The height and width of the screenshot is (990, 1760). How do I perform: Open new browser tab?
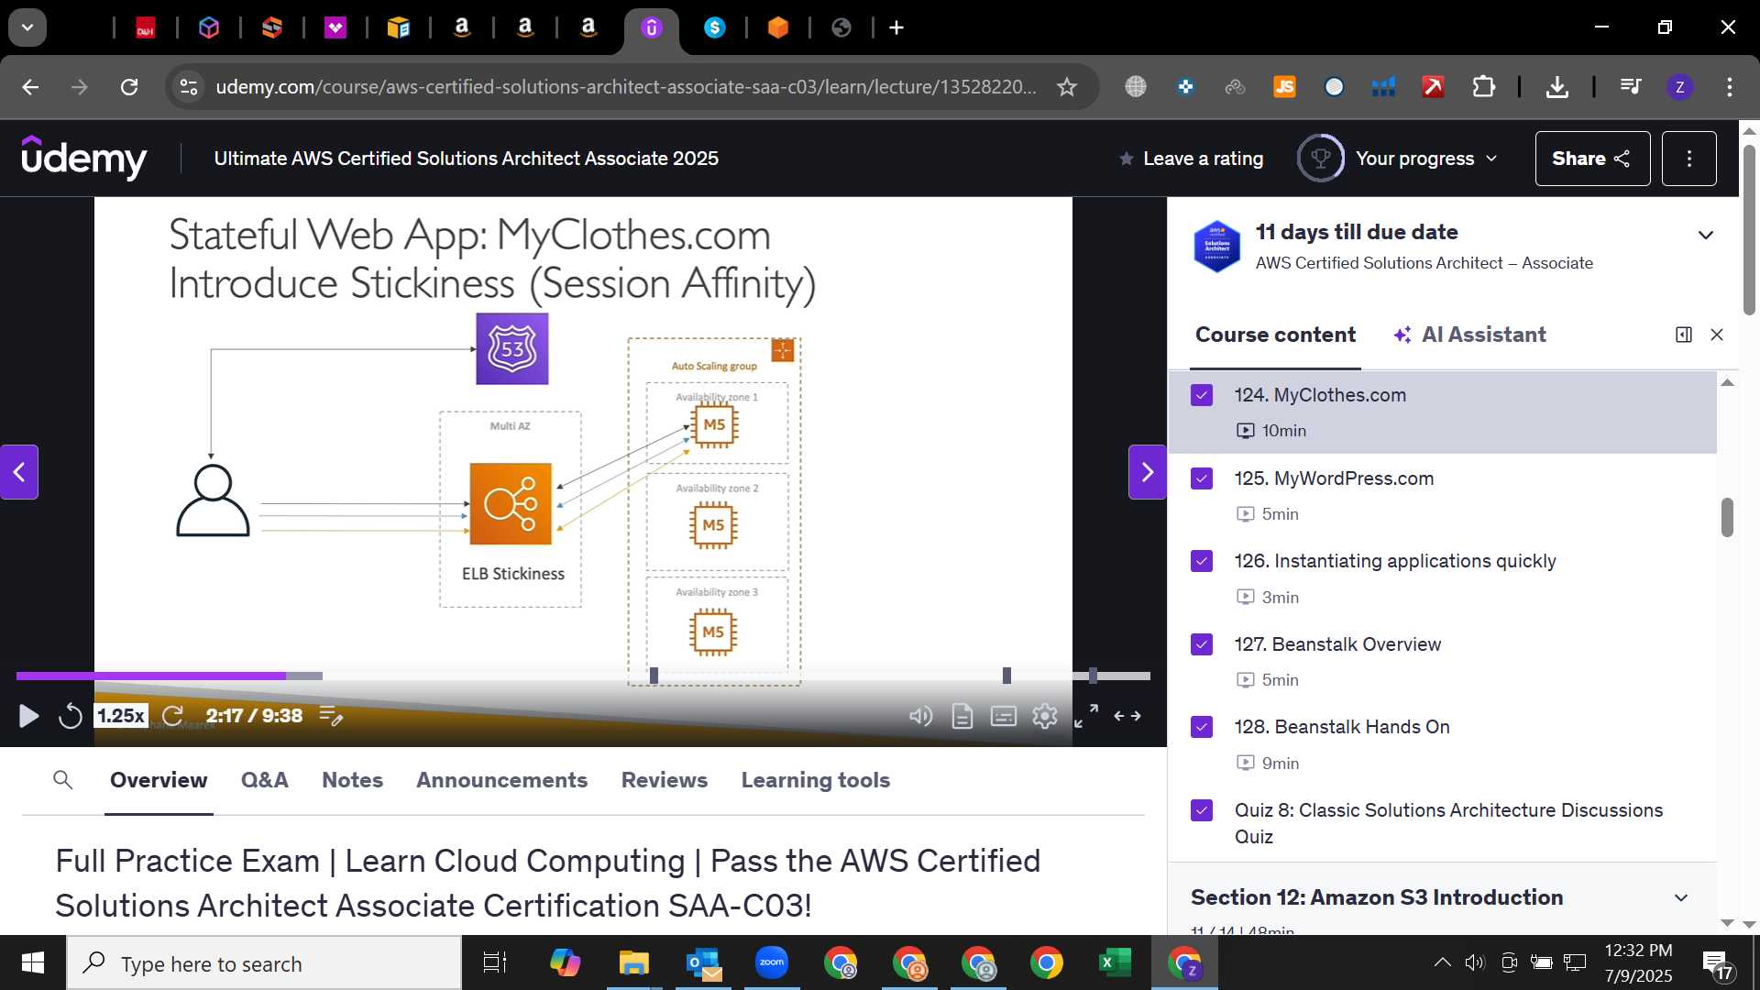[x=896, y=27]
